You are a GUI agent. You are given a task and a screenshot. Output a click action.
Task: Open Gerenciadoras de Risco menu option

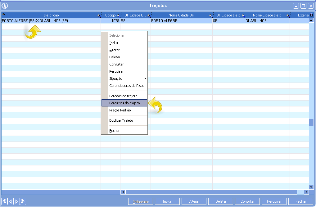127,86
